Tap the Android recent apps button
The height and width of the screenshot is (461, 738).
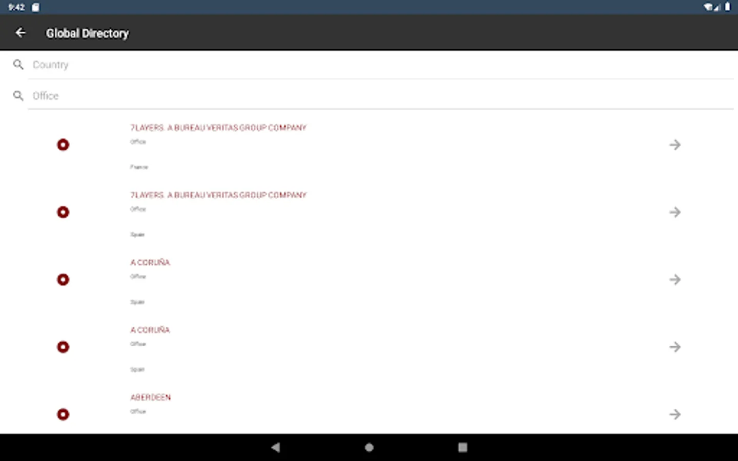[463, 447]
